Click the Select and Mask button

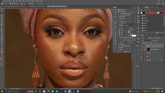pos(40,4)
